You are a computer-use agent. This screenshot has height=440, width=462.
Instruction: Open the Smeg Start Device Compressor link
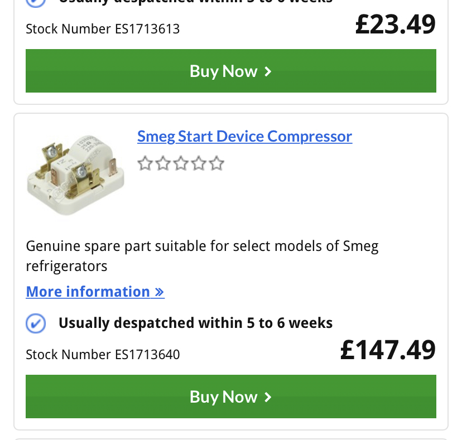tap(244, 137)
